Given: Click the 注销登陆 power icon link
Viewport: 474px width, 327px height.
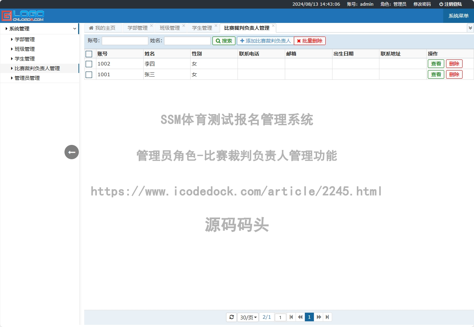Looking at the screenshot, I should pos(450,4).
